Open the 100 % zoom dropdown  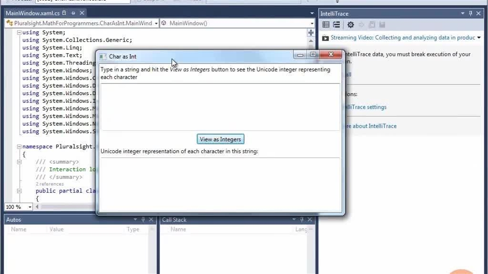30,207
